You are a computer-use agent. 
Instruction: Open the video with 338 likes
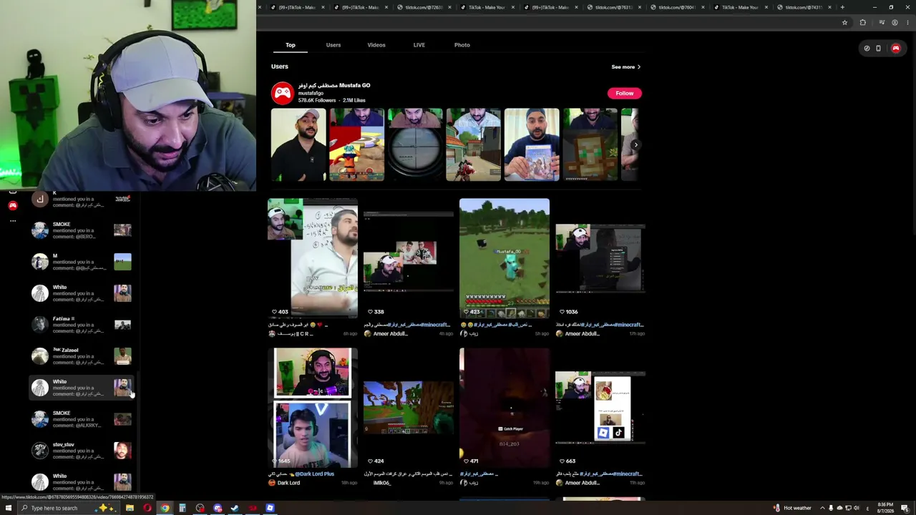(x=409, y=258)
